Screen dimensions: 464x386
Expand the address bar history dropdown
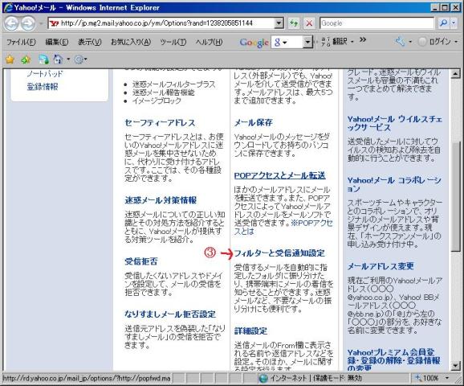[x=279, y=23]
